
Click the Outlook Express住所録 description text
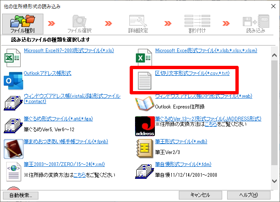[x=180, y=107]
